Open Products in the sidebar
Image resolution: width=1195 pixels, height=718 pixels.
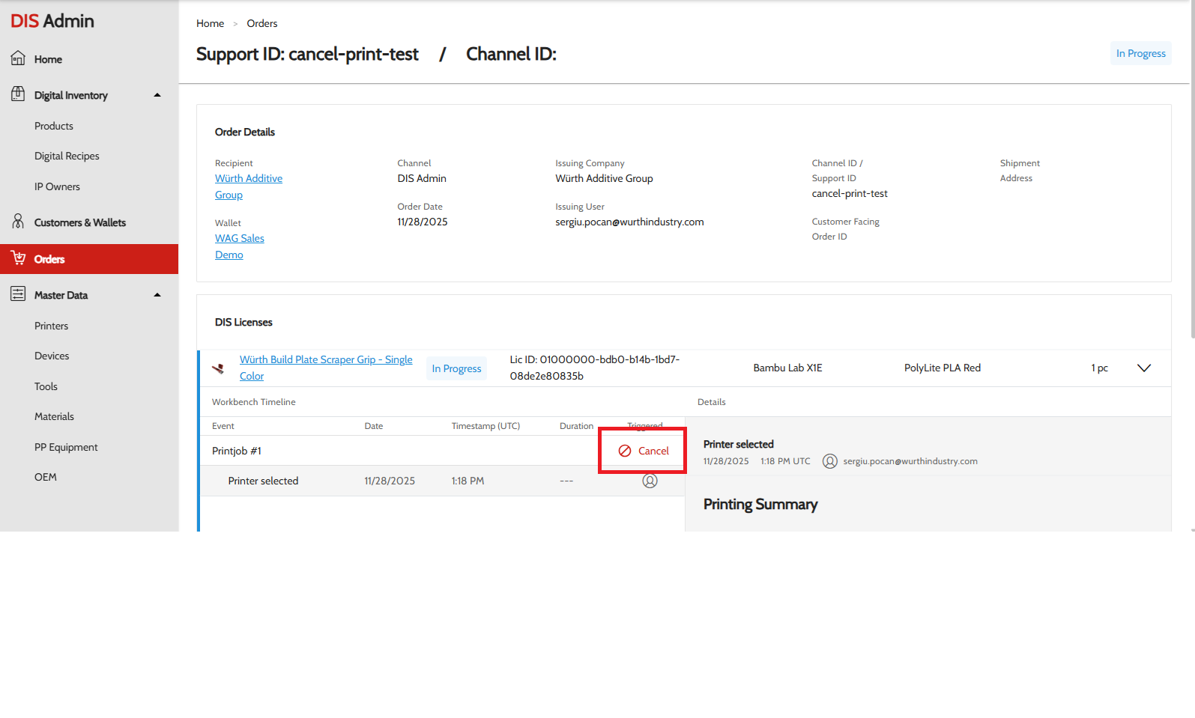click(x=54, y=126)
